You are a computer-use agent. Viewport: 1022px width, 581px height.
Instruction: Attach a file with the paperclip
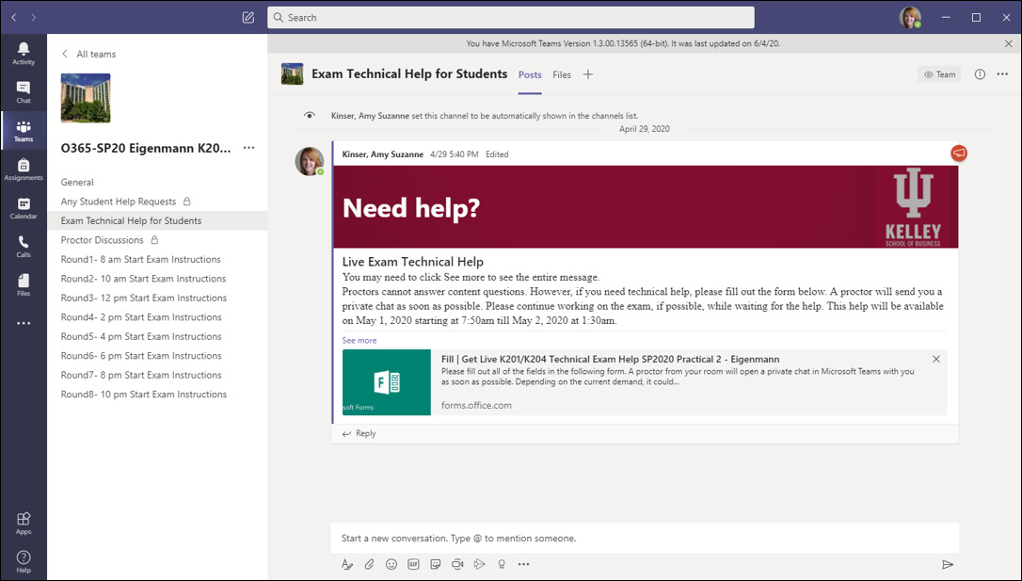pyautogui.click(x=369, y=564)
